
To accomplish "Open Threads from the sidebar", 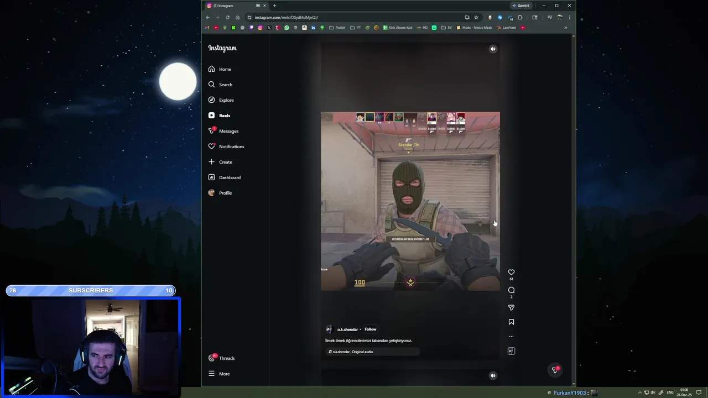I will point(221,358).
